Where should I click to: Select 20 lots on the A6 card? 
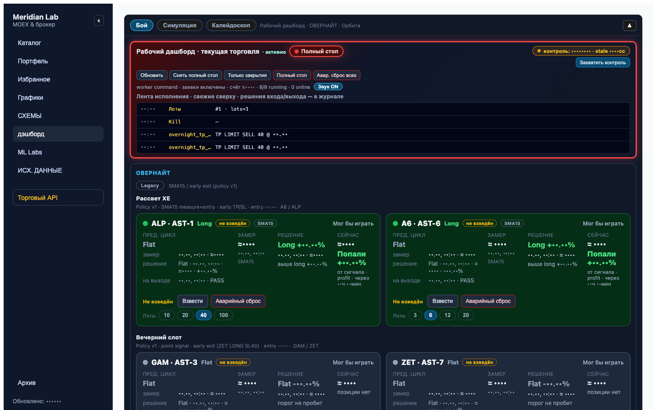click(466, 315)
